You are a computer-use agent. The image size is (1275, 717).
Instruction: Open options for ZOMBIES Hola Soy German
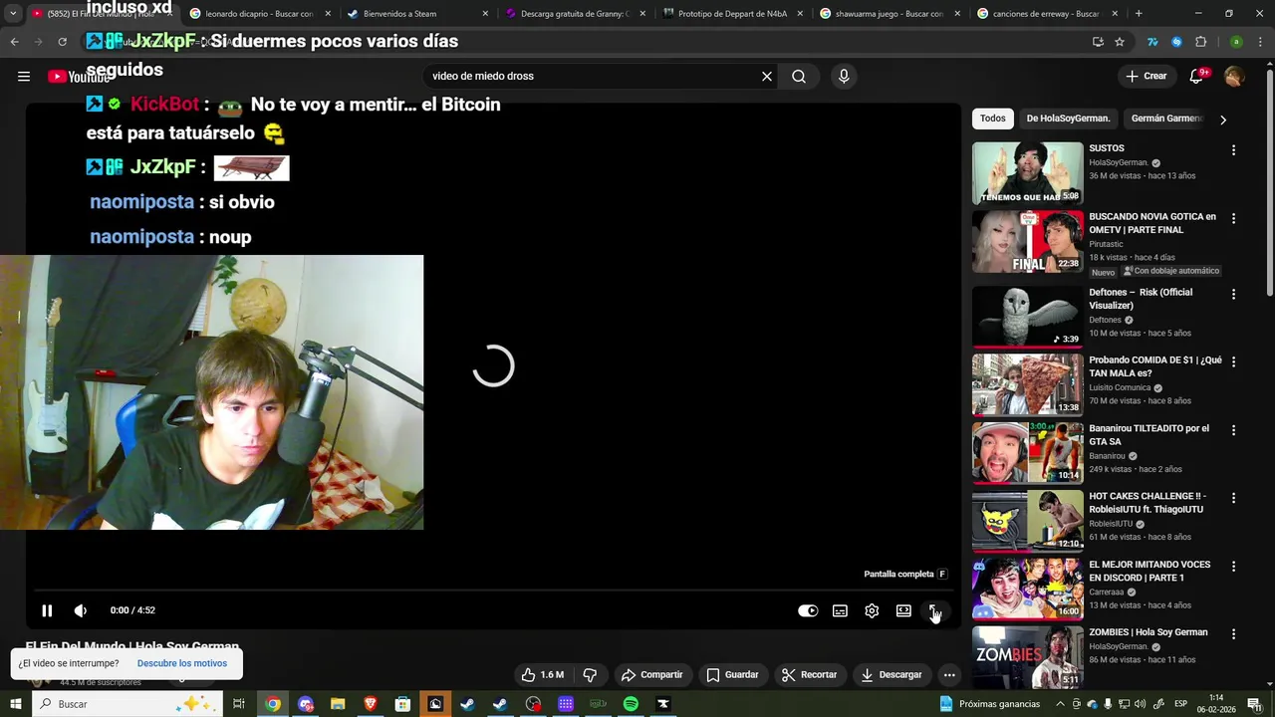coord(1233,634)
